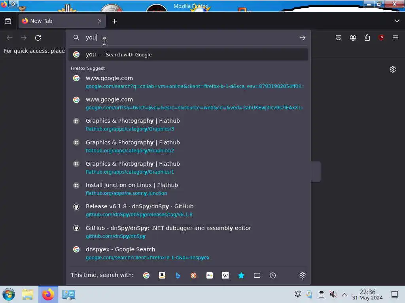Search in open Tabs icon
The height and width of the screenshot is (303, 405).
(257, 275)
